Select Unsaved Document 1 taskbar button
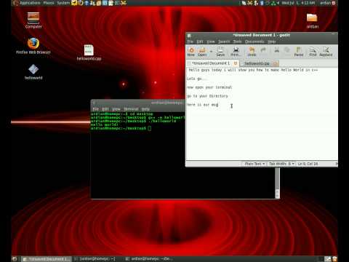The image size is (349, 262). [47, 259]
